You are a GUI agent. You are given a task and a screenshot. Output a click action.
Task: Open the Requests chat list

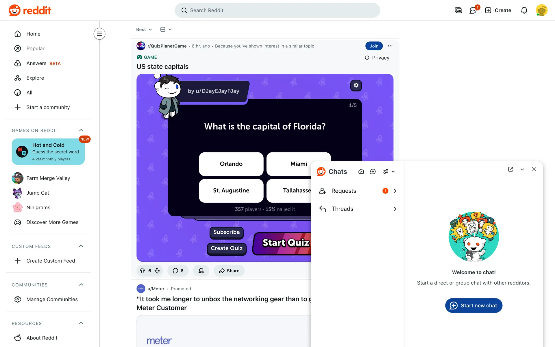358,191
